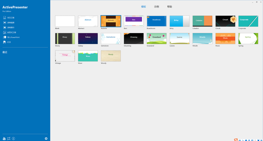Click the record software simulation icon

pyautogui.click(x=4, y=28)
